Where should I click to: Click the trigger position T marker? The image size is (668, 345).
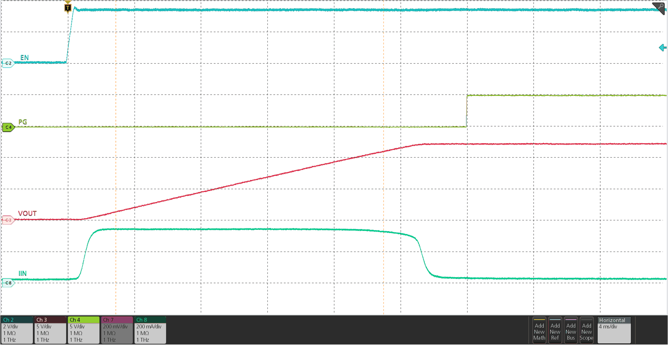pos(68,8)
